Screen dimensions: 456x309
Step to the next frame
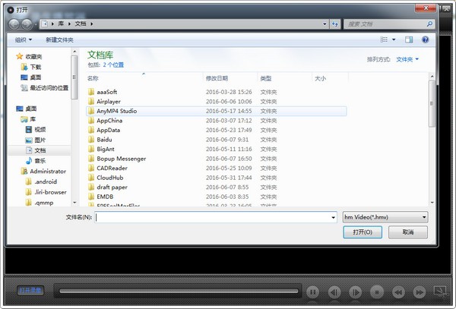[355, 292]
